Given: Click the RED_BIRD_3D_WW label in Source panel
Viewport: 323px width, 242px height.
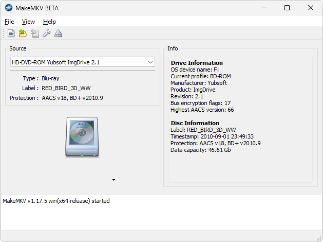Looking at the screenshot, I should click(x=66, y=88).
